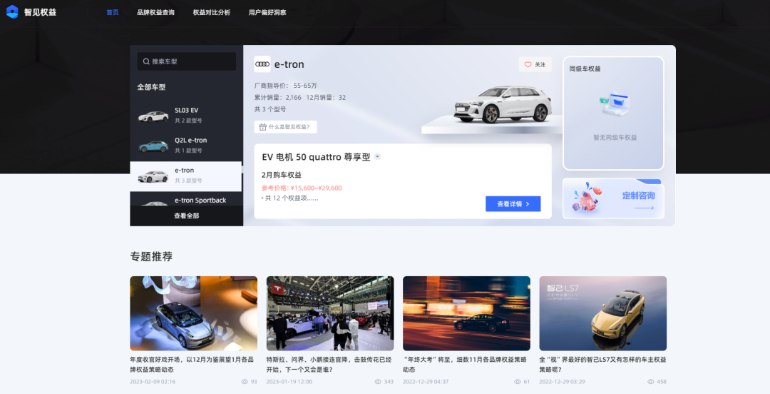Click the 厂商指导价: 55-65万 text
This screenshot has height=394, width=770.
point(286,86)
